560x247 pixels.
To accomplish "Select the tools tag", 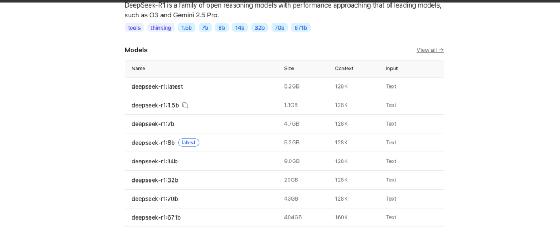I will pyautogui.click(x=134, y=27).
